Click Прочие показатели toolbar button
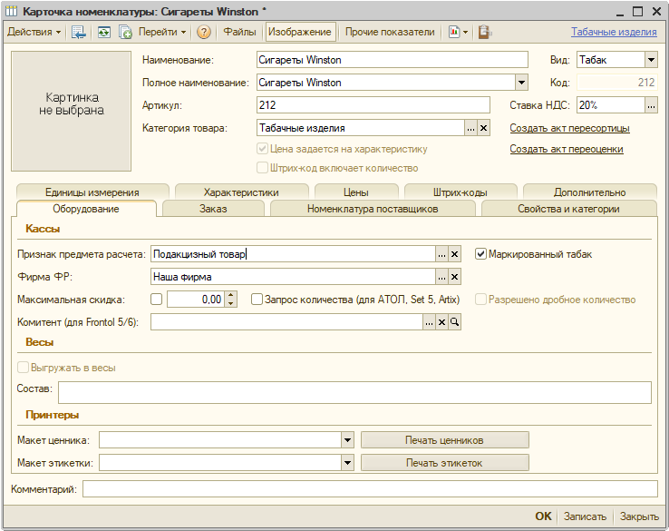 [390, 32]
